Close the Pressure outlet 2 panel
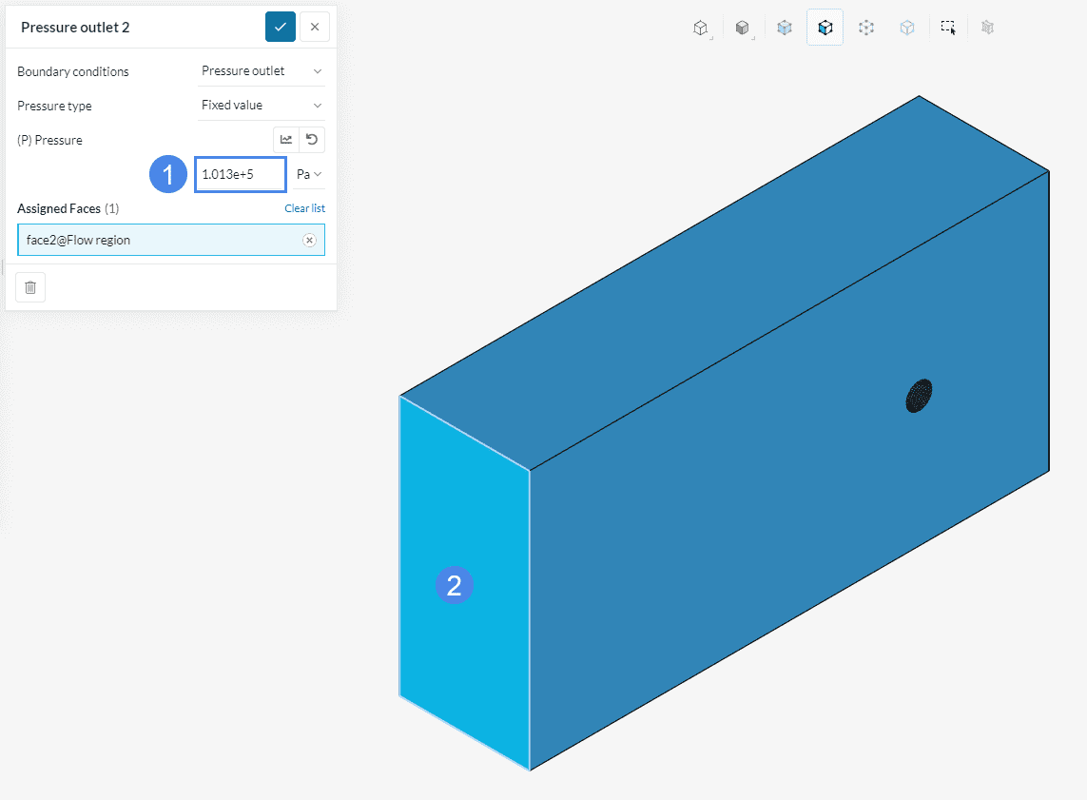 [315, 27]
